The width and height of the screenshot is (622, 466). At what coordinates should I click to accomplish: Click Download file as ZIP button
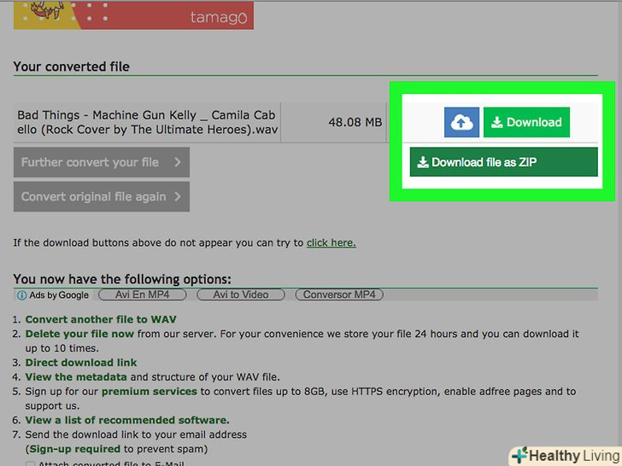[x=503, y=162]
